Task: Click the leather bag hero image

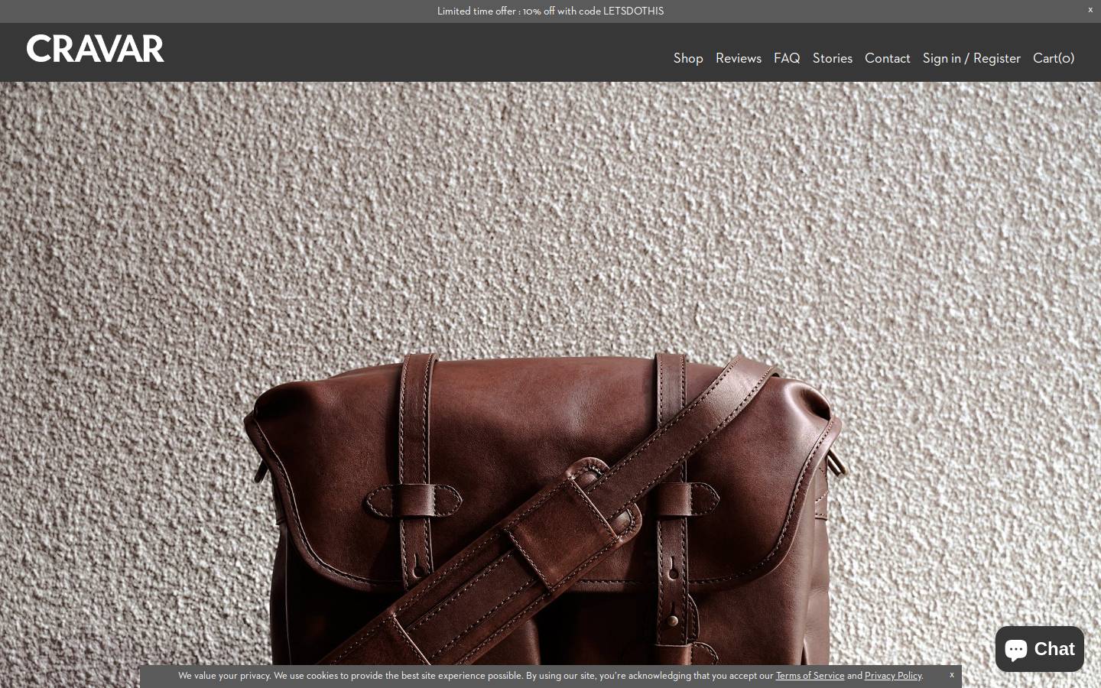Action: coord(550,385)
